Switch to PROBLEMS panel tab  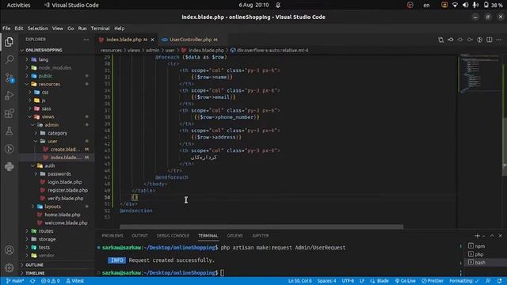pyautogui.click(x=112, y=236)
